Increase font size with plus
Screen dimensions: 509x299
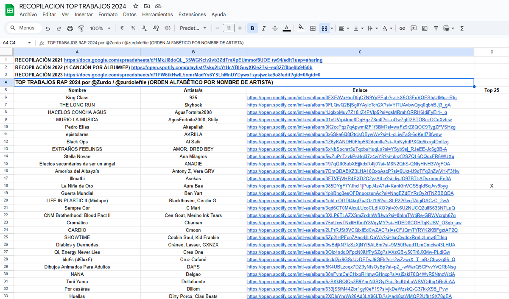pyautogui.click(x=240, y=28)
